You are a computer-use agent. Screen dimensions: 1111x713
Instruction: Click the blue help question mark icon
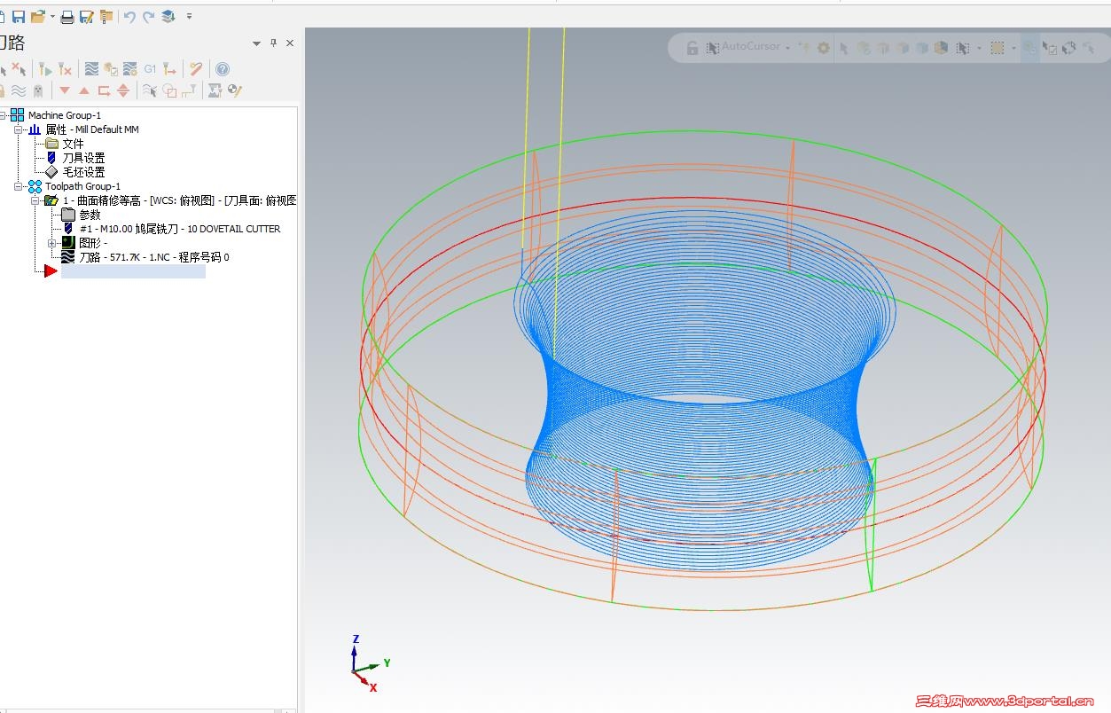pyautogui.click(x=222, y=69)
